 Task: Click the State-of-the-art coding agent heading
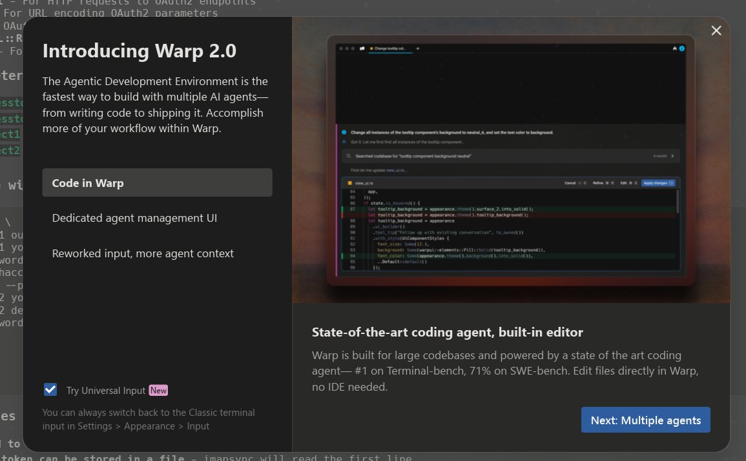tap(447, 332)
